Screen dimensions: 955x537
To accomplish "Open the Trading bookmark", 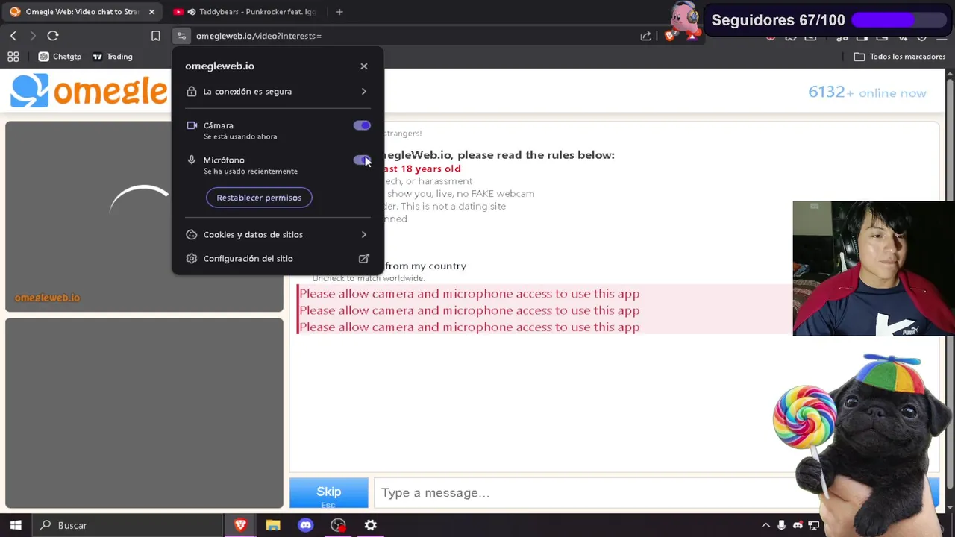I will pyautogui.click(x=113, y=57).
